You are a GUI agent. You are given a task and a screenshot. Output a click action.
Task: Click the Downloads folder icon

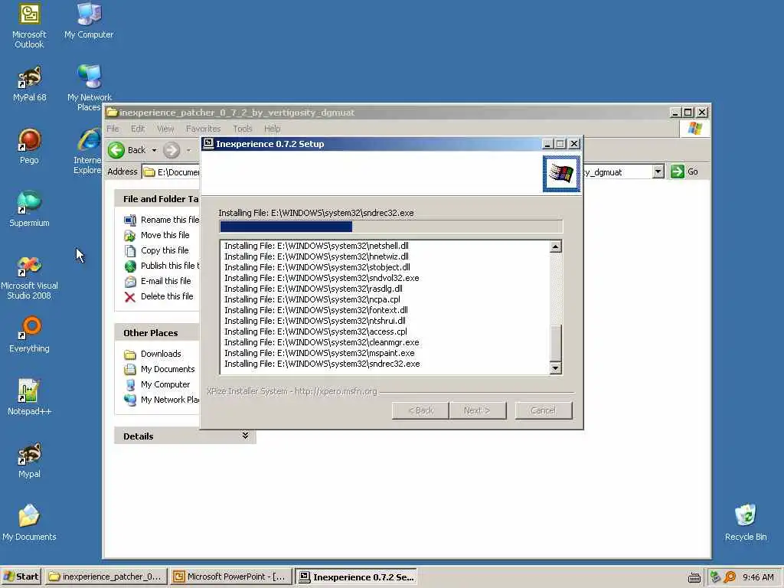(x=130, y=354)
